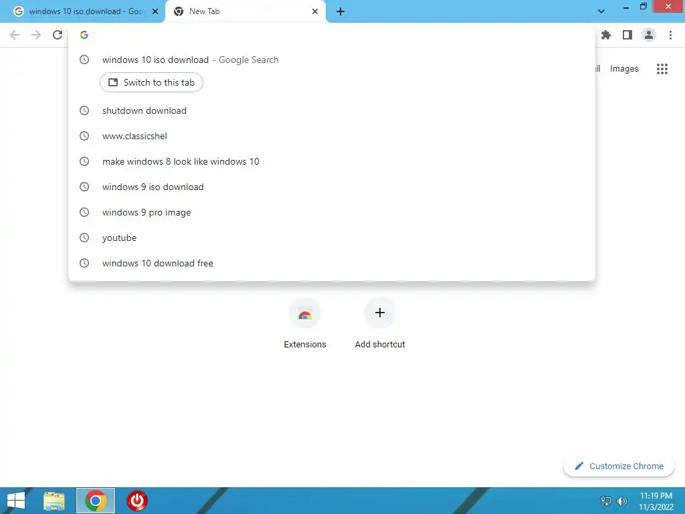This screenshot has width=685, height=514.
Task: Open the Windows Start button
Action: coord(16,501)
